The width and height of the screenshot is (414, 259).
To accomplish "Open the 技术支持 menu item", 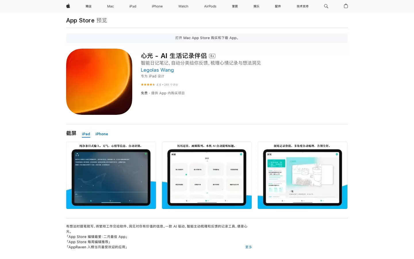I will pos(302,6).
